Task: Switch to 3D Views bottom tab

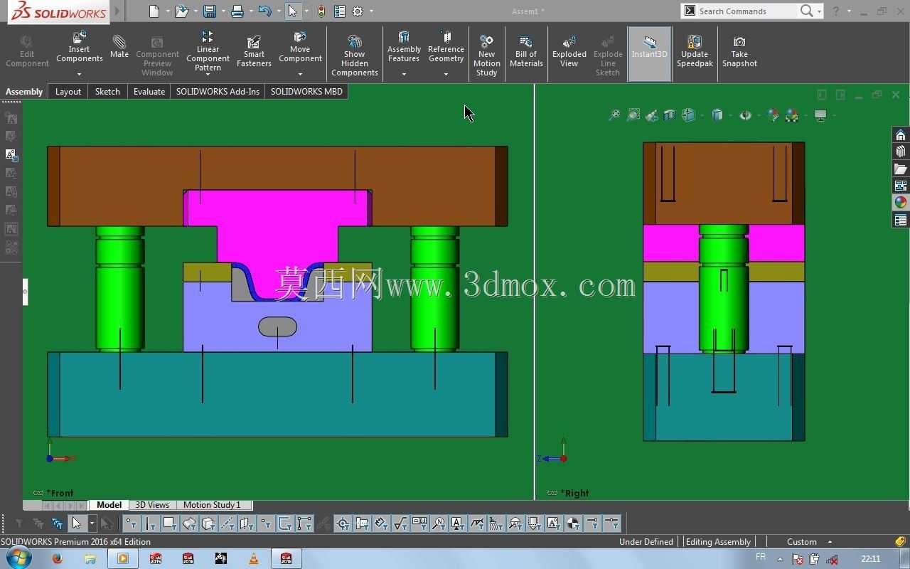Action: click(152, 505)
